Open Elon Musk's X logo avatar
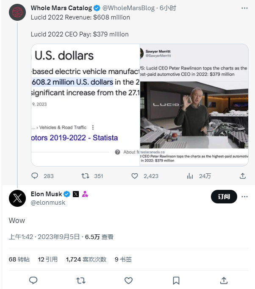 (17, 198)
